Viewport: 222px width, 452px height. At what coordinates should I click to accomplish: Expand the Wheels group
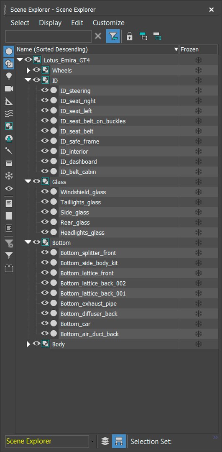tap(28, 70)
